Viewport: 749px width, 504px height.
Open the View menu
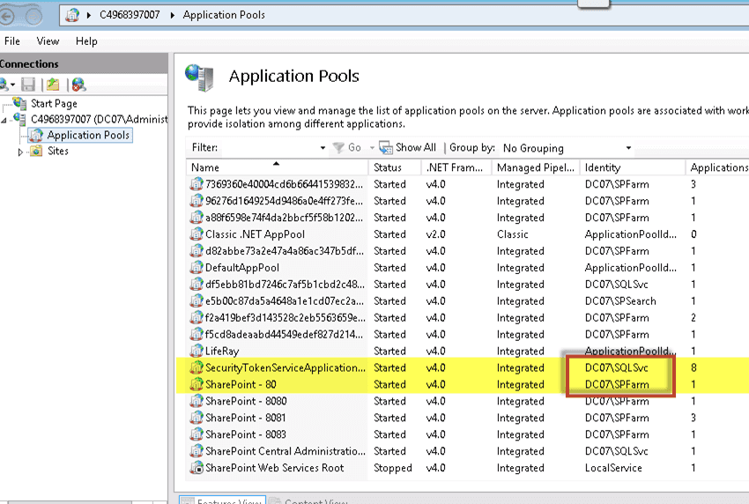(48, 41)
